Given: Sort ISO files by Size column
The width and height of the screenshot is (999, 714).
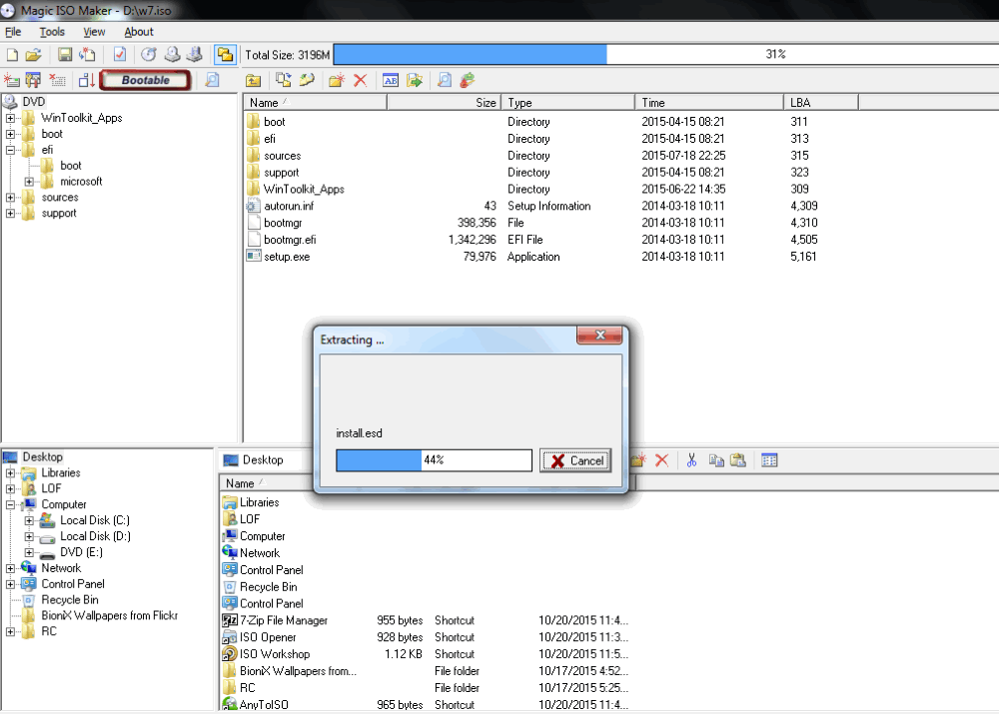Looking at the screenshot, I should pos(444,103).
